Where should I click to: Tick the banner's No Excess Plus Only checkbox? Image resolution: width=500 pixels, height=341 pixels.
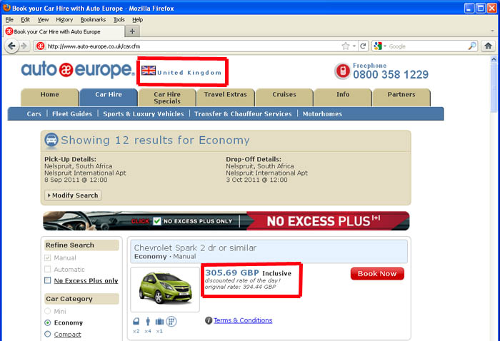[157, 221]
